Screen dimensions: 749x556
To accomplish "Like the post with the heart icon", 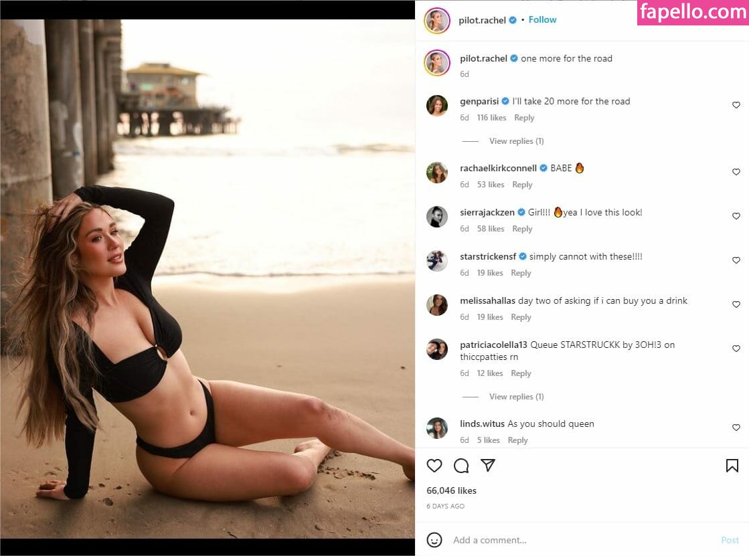I will (434, 465).
